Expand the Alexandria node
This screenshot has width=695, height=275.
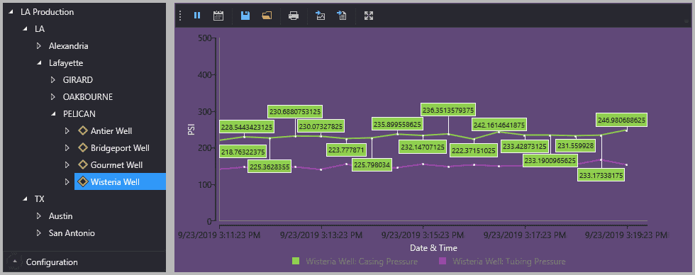(x=39, y=45)
